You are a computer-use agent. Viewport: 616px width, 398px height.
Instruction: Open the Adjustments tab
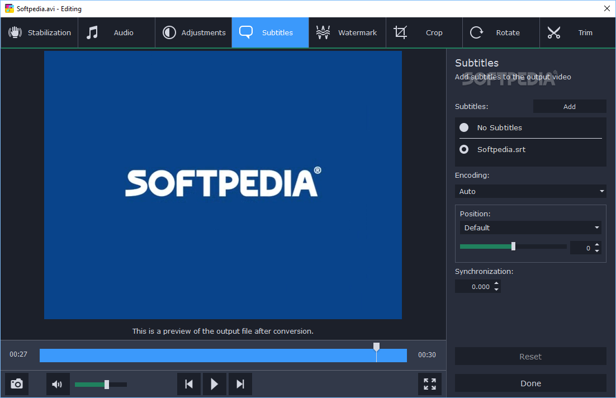[193, 32]
